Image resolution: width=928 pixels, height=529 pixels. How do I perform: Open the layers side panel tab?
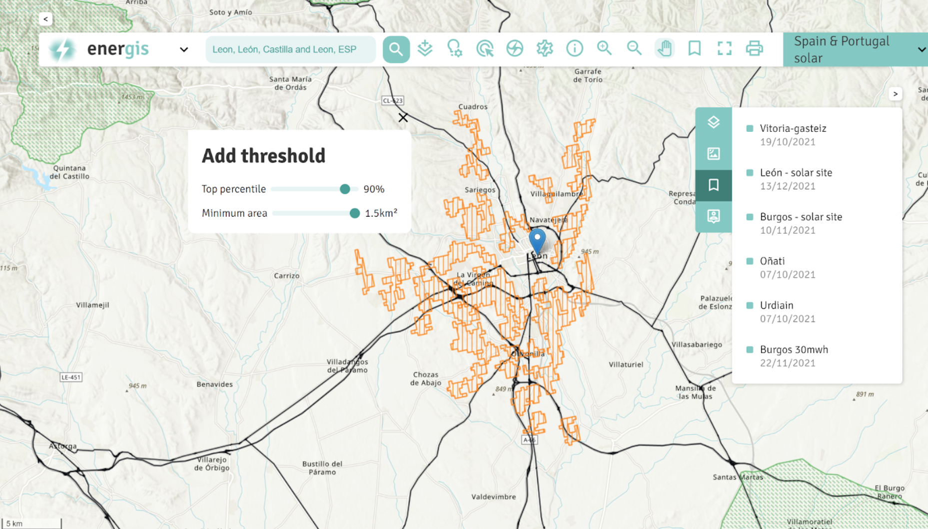714,122
